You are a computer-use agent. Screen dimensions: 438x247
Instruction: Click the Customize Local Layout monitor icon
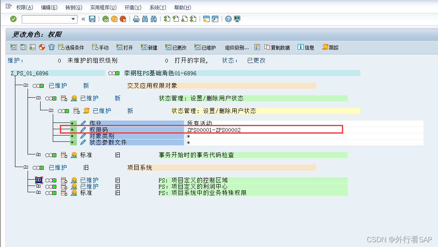coord(237,19)
